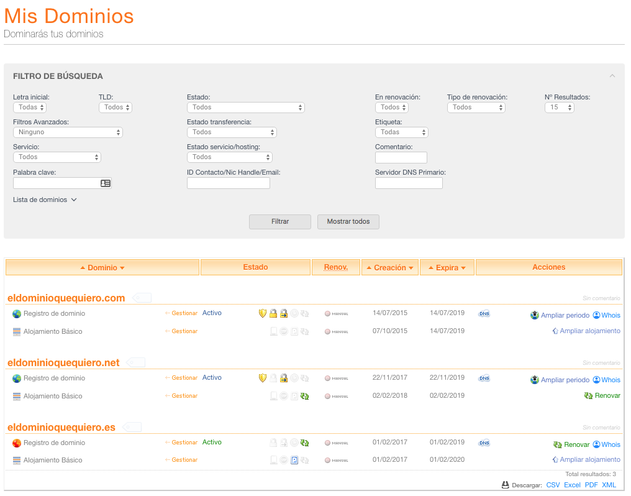
Task: Open the DNS icon for eldominioquequiero.net
Action: point(484,379)
